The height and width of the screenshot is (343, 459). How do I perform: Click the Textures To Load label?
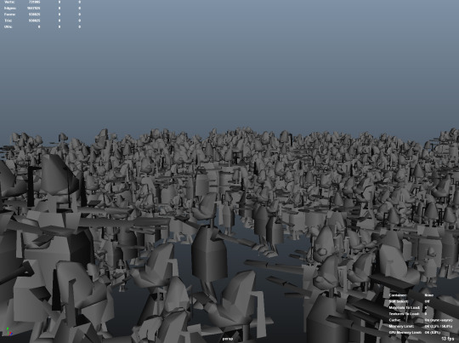click(405, 314)
